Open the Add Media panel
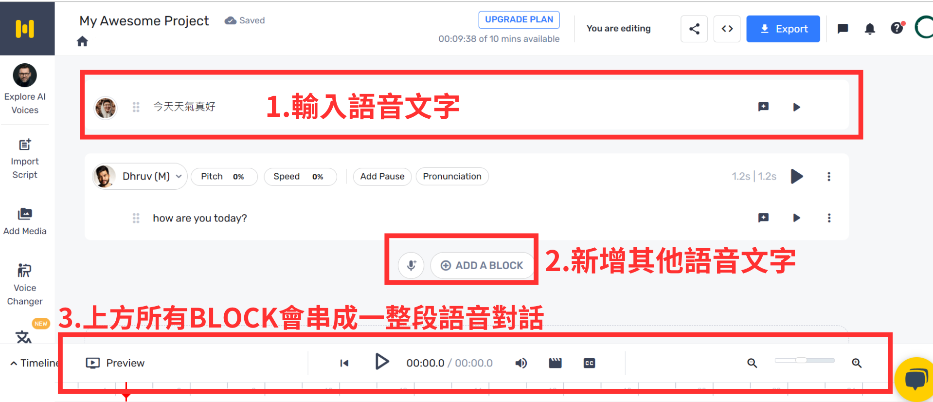Screen dimensions: 933x402 pos(25,221)
